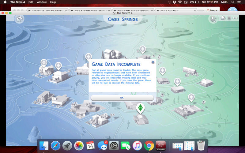Click the Wineskin app in the Dock

point(160,146)
